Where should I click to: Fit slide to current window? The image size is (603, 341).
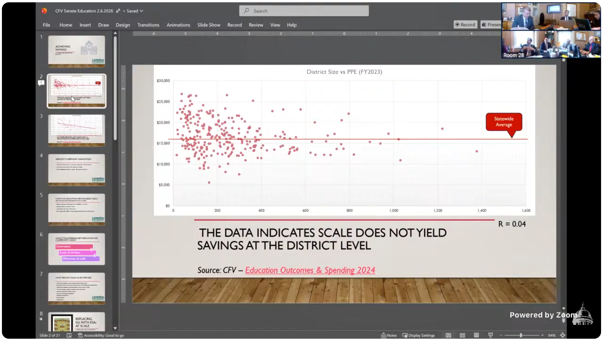(x=563, y=335)
